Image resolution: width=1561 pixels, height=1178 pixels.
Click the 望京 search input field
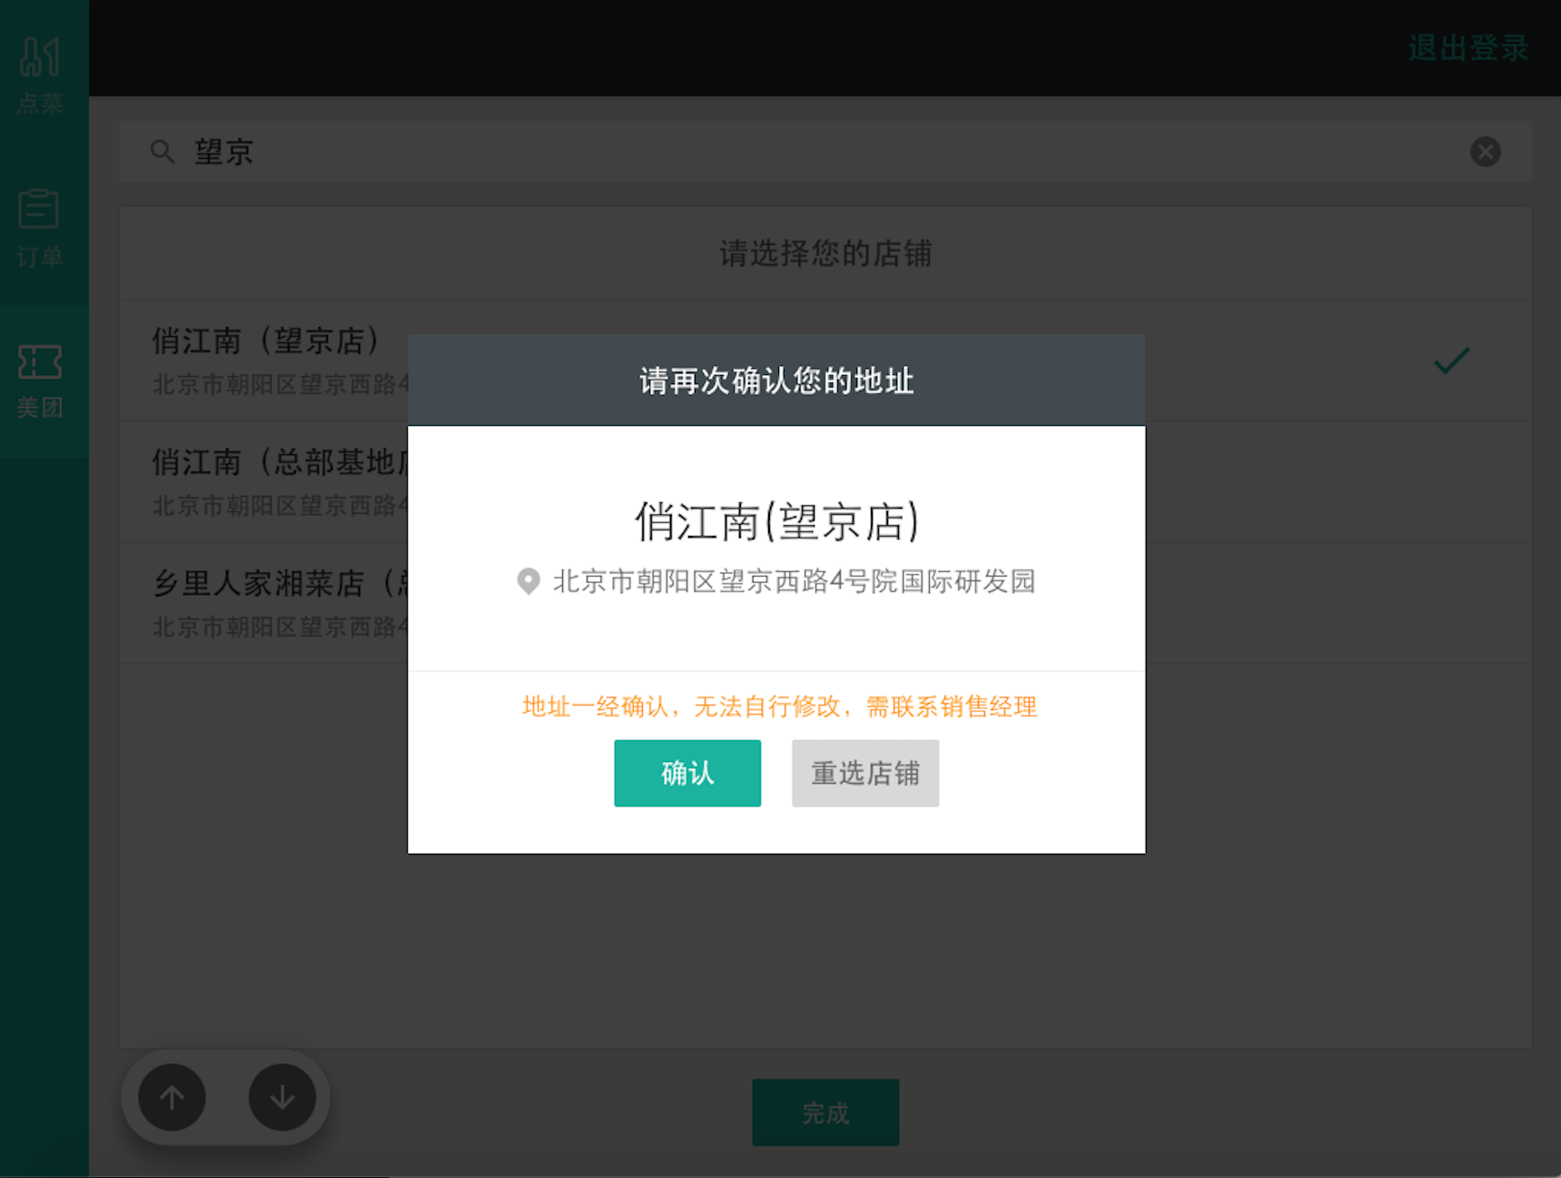click(x=825, y=152)
